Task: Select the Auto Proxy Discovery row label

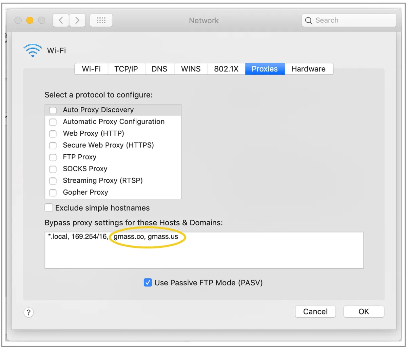Action: click(x=98, y=110)
